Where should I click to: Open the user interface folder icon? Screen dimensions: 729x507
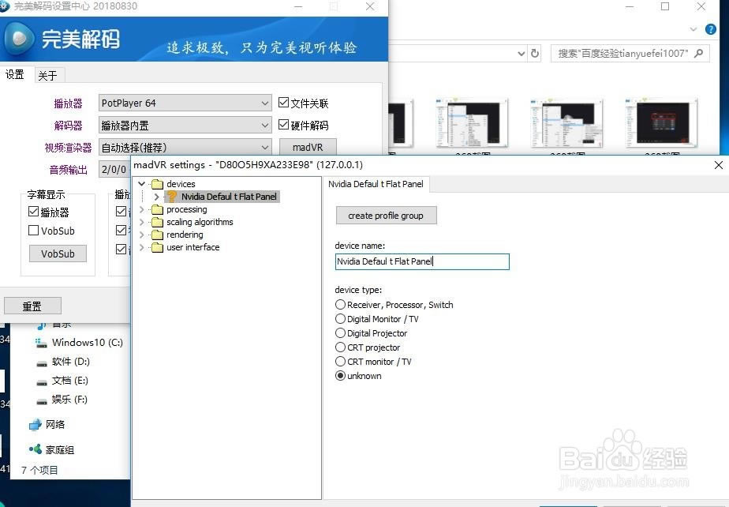[158, 247]
